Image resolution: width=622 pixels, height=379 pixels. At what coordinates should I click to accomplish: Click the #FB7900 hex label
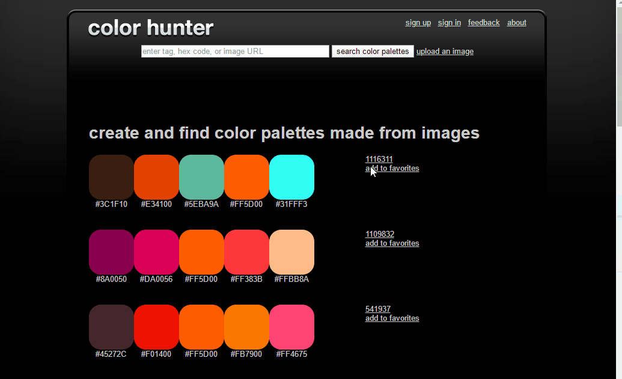click(x=246, y=354)
